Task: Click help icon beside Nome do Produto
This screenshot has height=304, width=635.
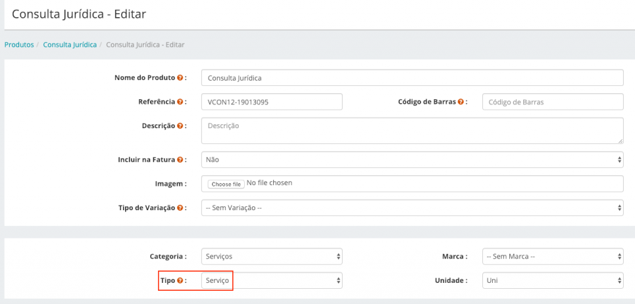Action: [x=180, y=78]
